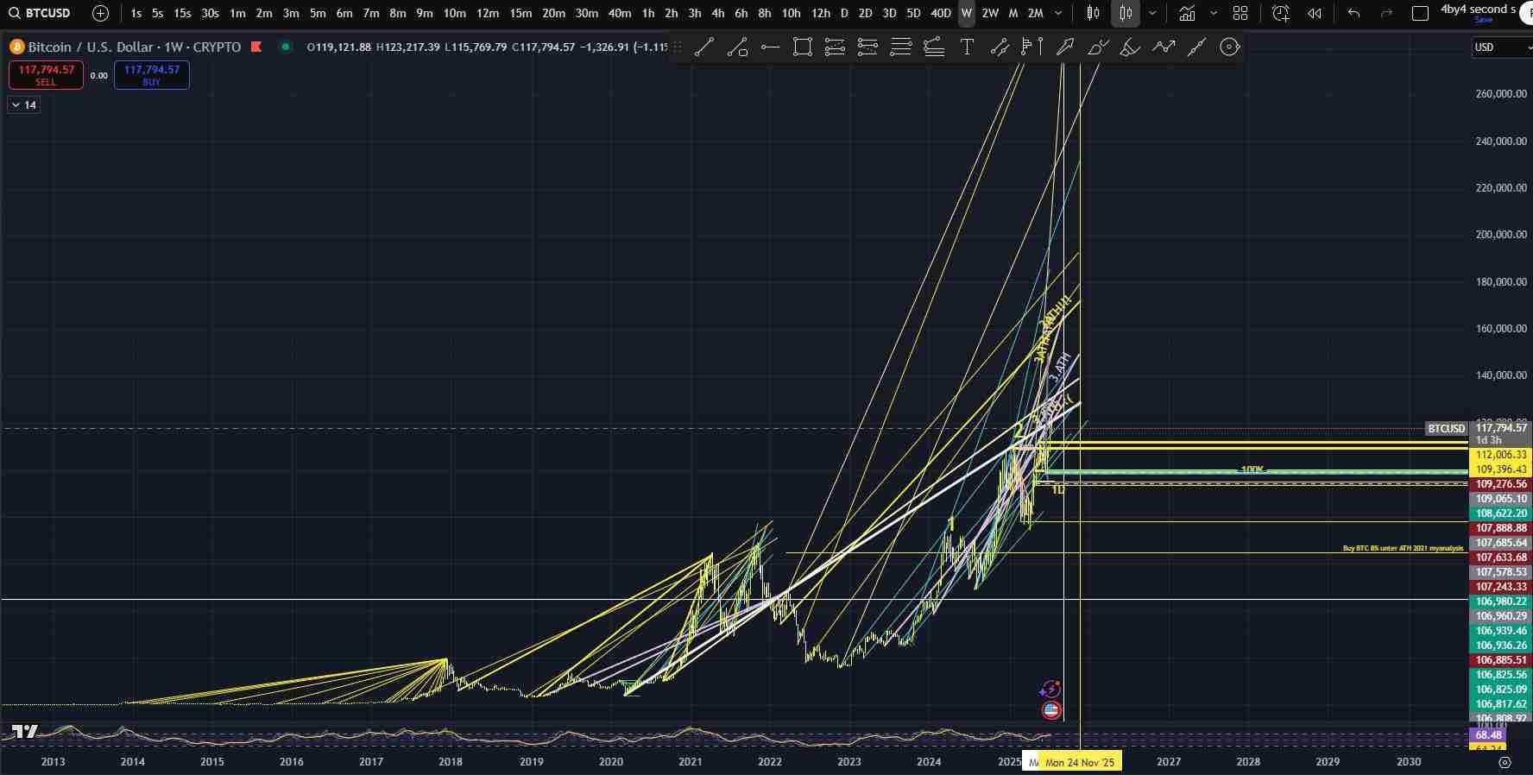The width and height of the screenshot is (1533, 775).
Task: Open the layout templates grid icon
Action: [x=1240, y=13]
